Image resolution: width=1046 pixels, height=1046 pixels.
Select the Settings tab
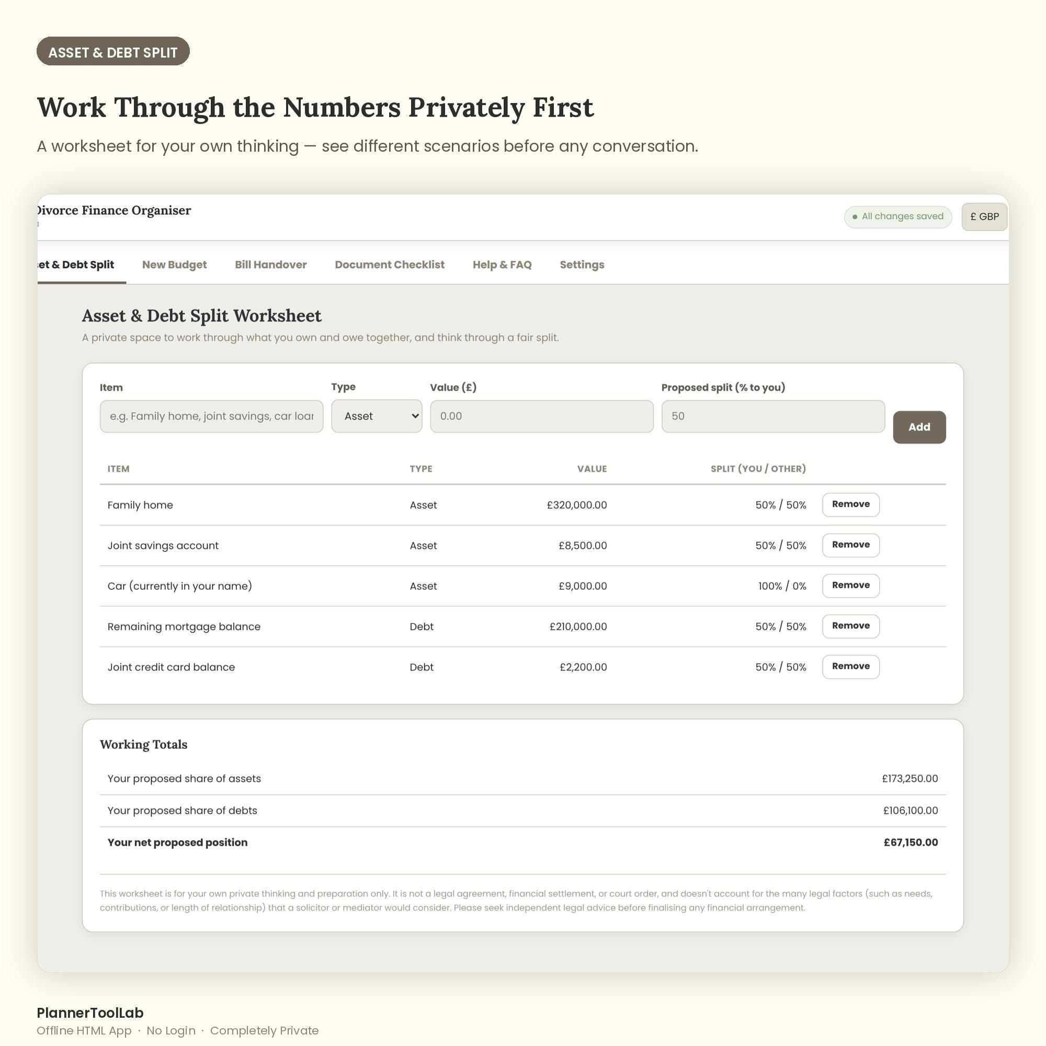click(x=582, y=265)
